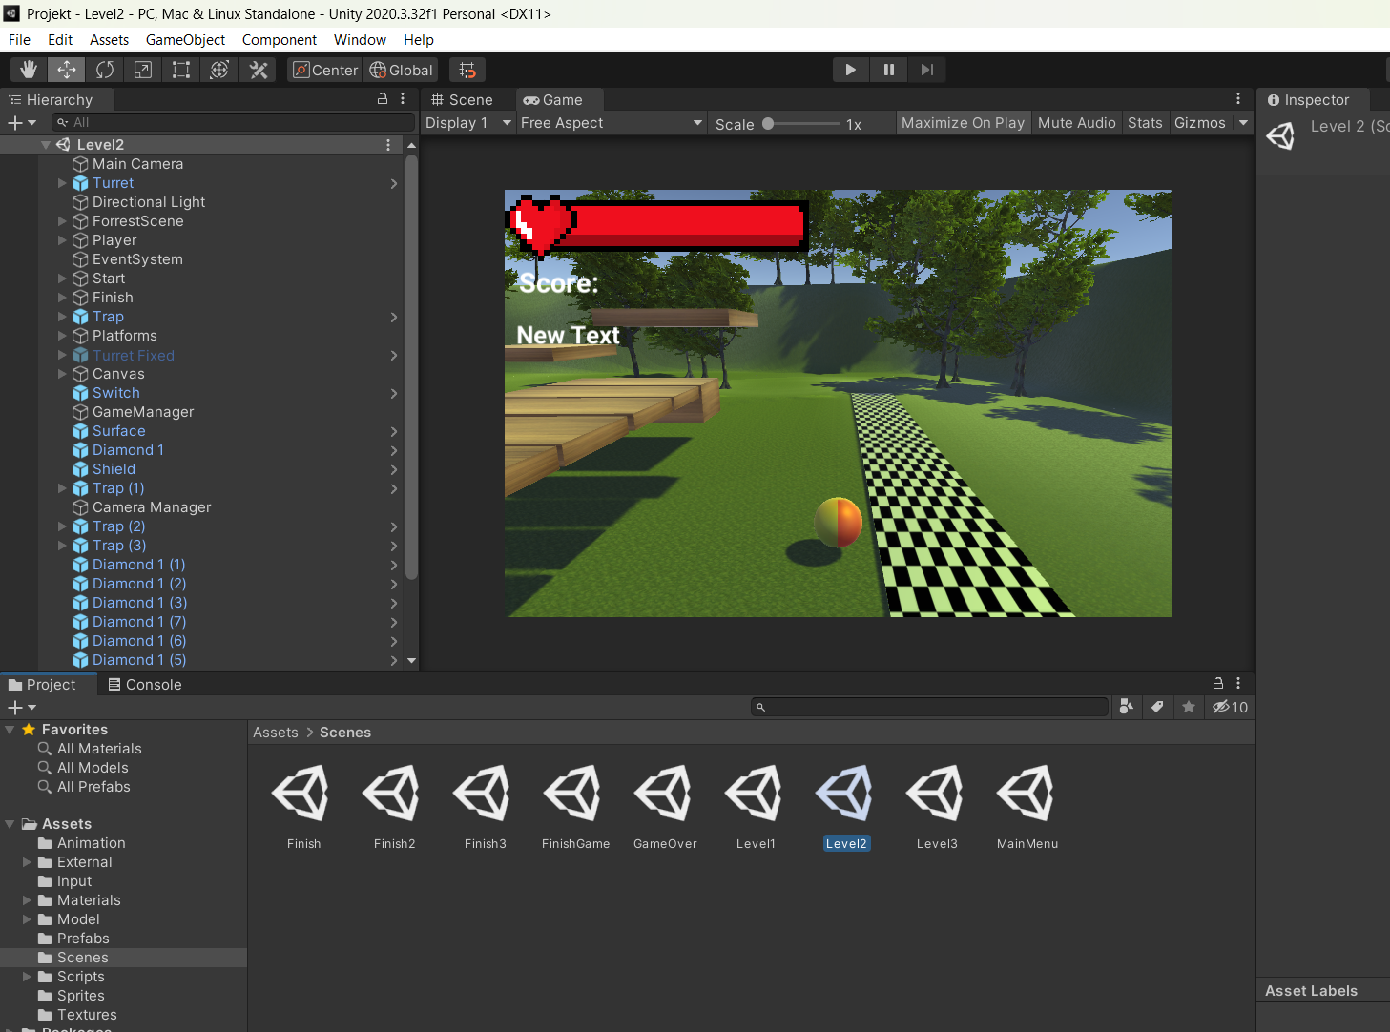The image size is (1390, 1032).
Task: Open the Free Aspect dropdown
Action: click(x=611, y=123)
